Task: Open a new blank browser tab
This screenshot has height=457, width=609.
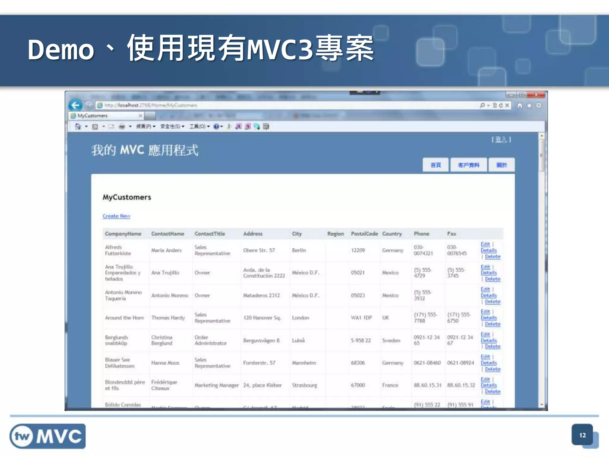Action: [x=150, y=116]
